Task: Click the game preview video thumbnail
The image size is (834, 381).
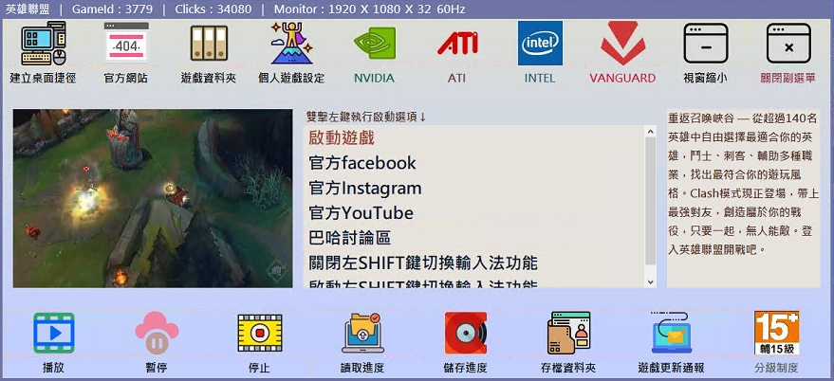Action: (x=153, y=198)
